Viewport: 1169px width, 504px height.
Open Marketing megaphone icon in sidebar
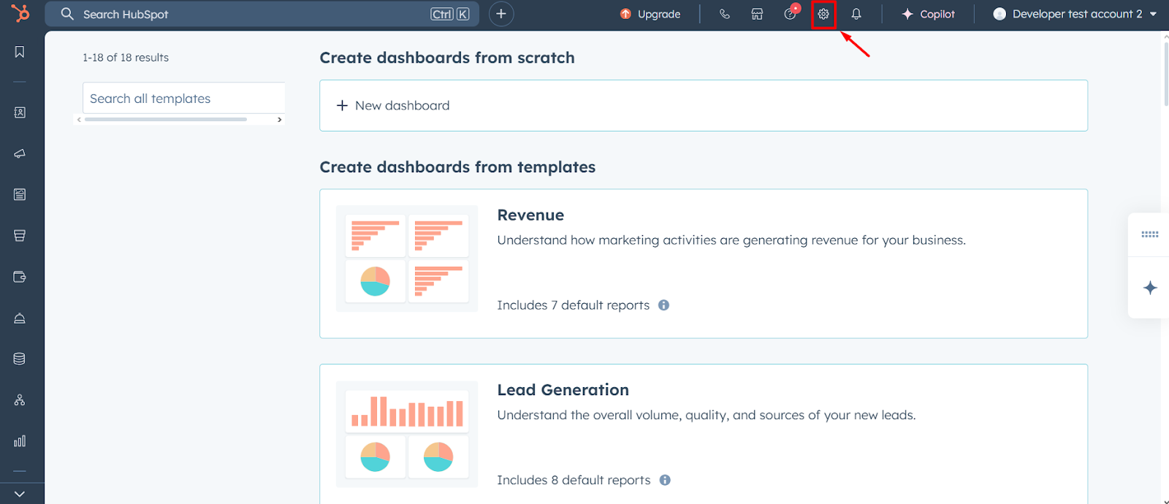coord(20,153)
